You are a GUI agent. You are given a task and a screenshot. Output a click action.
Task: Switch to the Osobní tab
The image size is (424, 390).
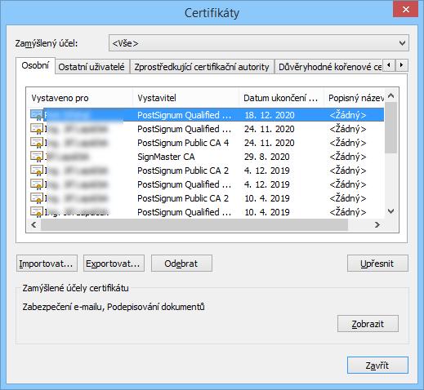pyautogui.click(x=35, y=65)
